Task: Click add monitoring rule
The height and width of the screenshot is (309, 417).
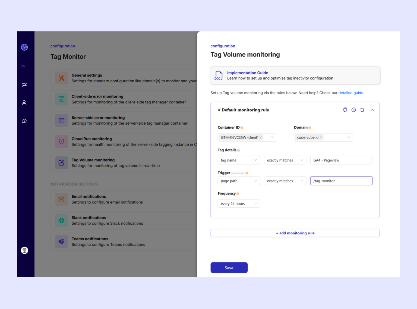Action: [x=295, y=233]
